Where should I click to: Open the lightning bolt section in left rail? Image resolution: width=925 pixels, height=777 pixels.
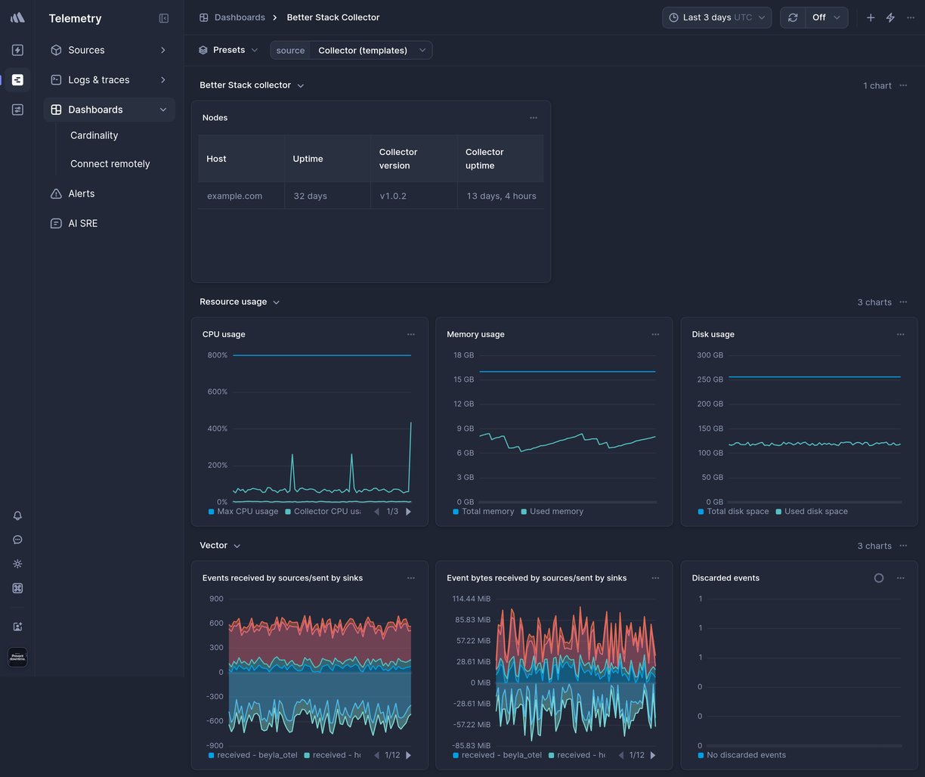pos(17,50)
